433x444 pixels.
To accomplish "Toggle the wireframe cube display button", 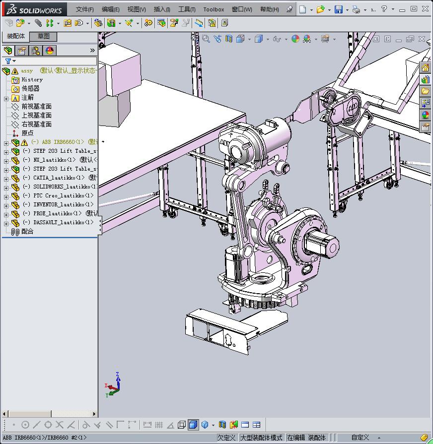I will pos(182,425).
